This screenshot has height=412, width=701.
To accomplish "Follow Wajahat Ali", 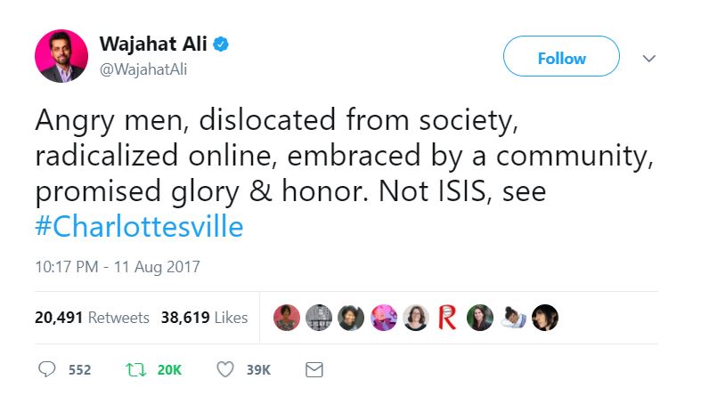I will click(x=561, y=58).
